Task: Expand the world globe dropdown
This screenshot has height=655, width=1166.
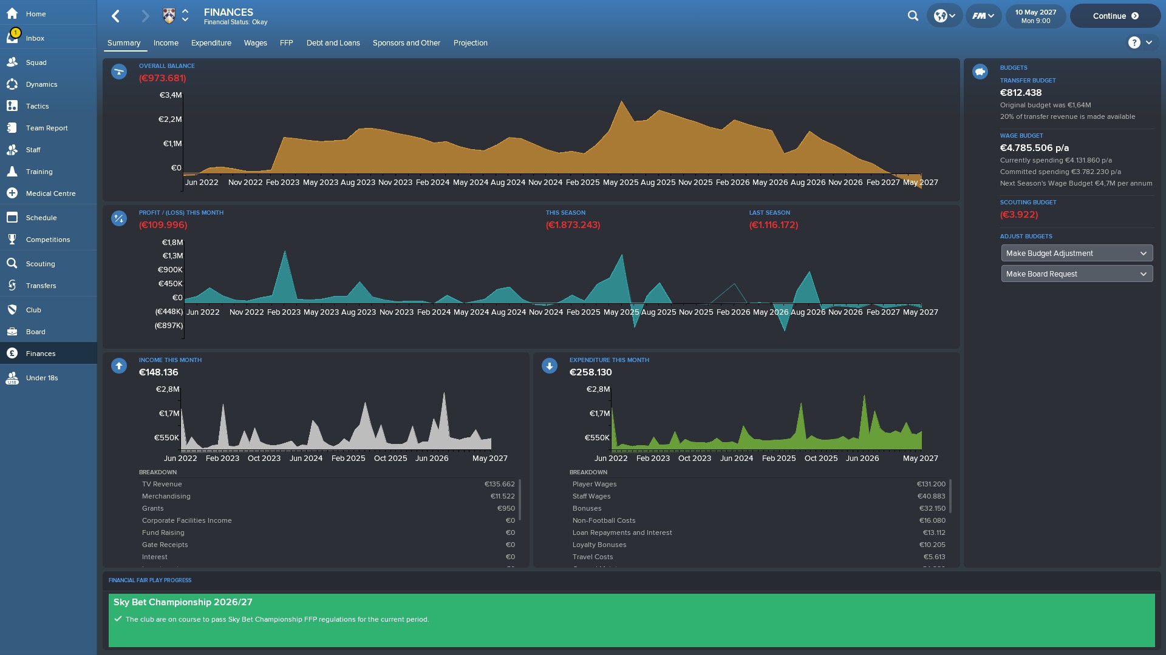Action: [944, 16]
